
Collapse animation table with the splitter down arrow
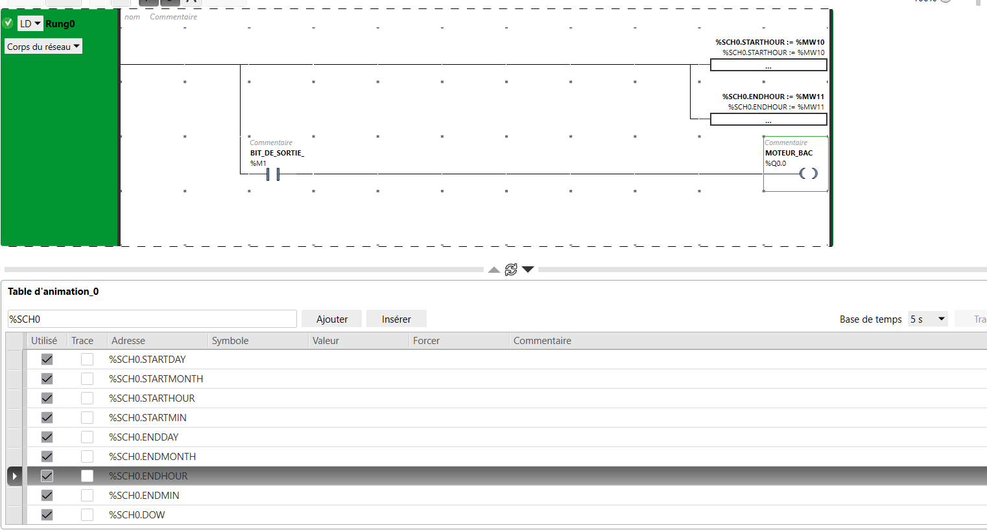coord(528,270)
